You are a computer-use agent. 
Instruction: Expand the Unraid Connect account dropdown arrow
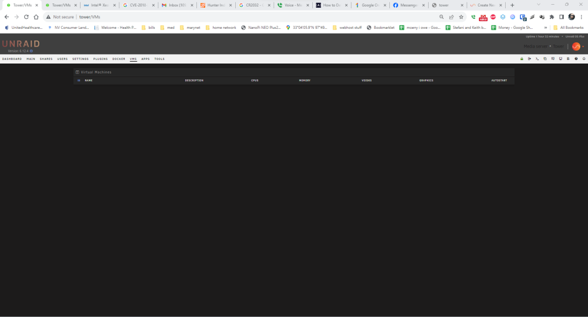coord(583,46)
